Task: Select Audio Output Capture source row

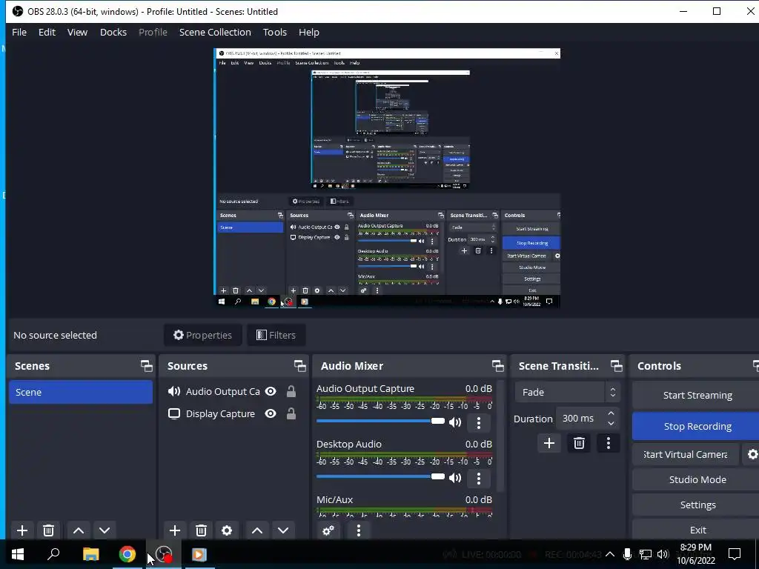Action: pyautogui.click(x=233, y=391)
